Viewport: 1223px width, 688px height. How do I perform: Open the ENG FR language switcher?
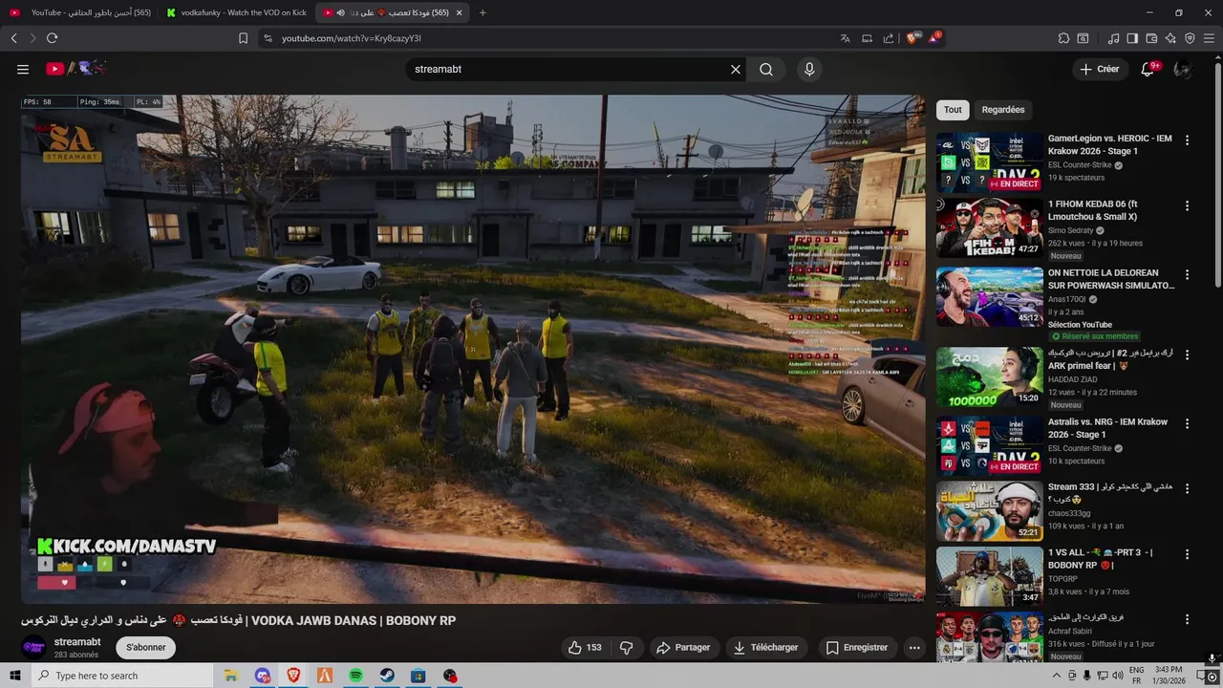coord(1137,676)
